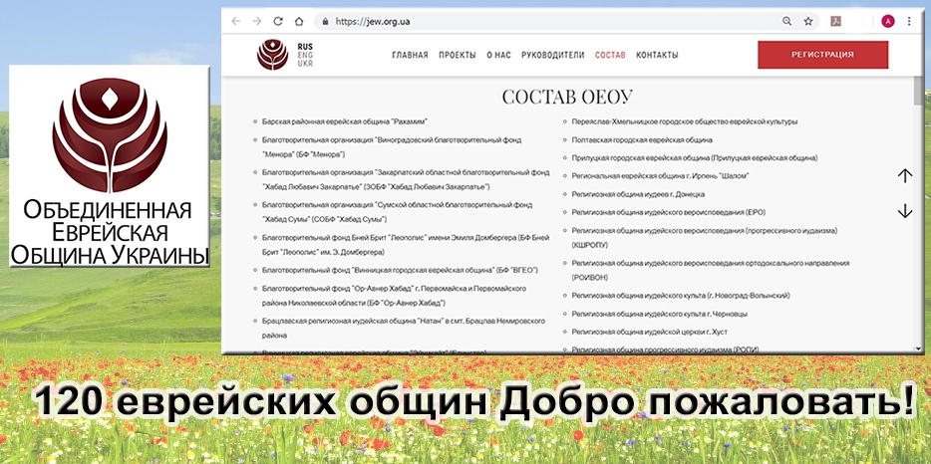This screenshot has width=931, height=464.
Task: Open the zoom magnifier icon in the address bar
Action: tap(786, 21)
